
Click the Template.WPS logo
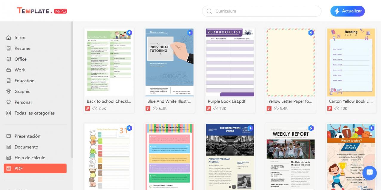tap(42, 10)
